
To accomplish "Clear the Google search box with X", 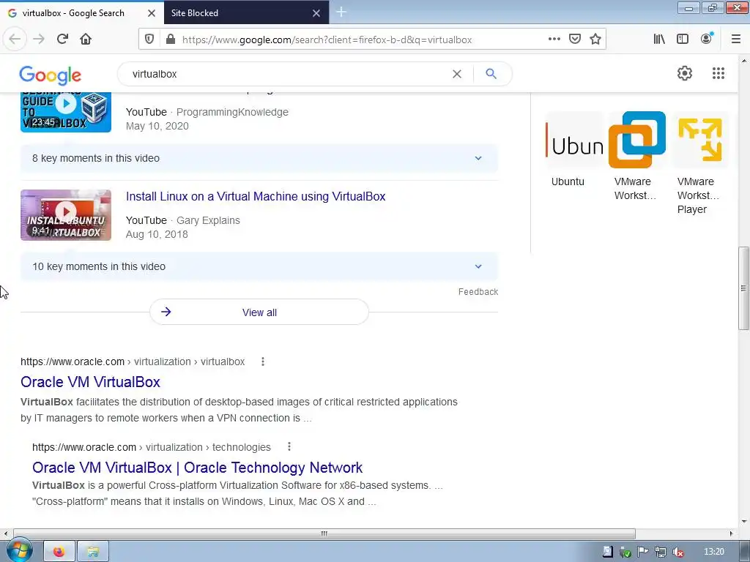I will tap(457, 74).
